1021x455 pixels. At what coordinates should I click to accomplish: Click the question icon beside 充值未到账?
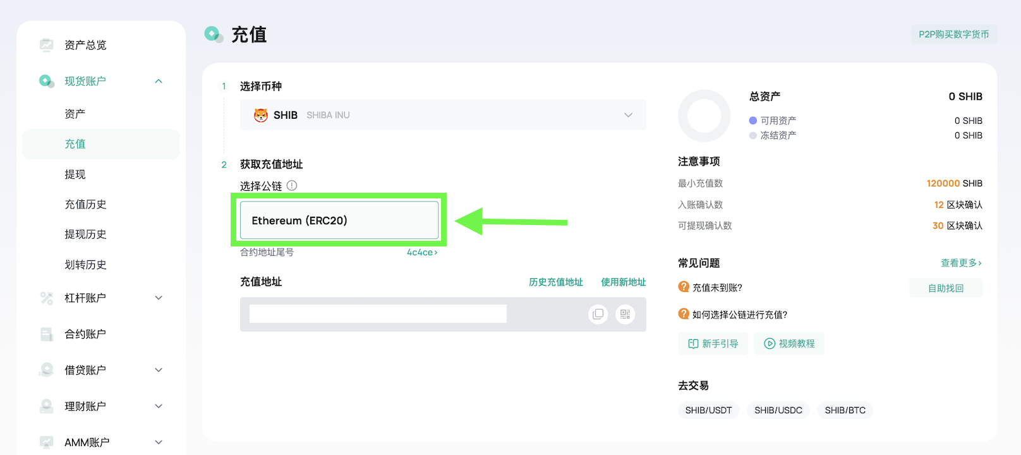(684, 287)
